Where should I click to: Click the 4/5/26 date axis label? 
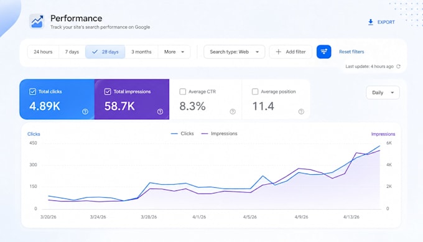tap(250, 217)
